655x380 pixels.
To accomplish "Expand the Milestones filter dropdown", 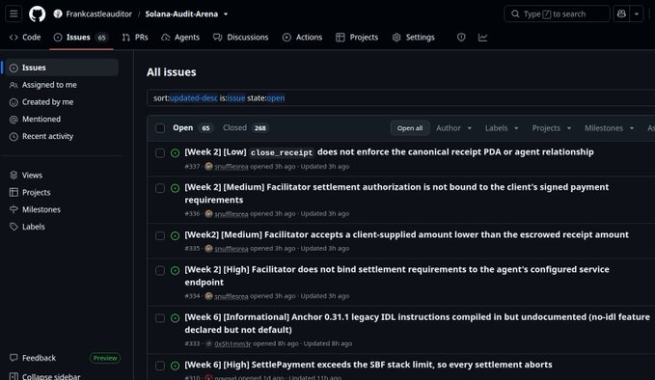I will click(x=609, y=128).
